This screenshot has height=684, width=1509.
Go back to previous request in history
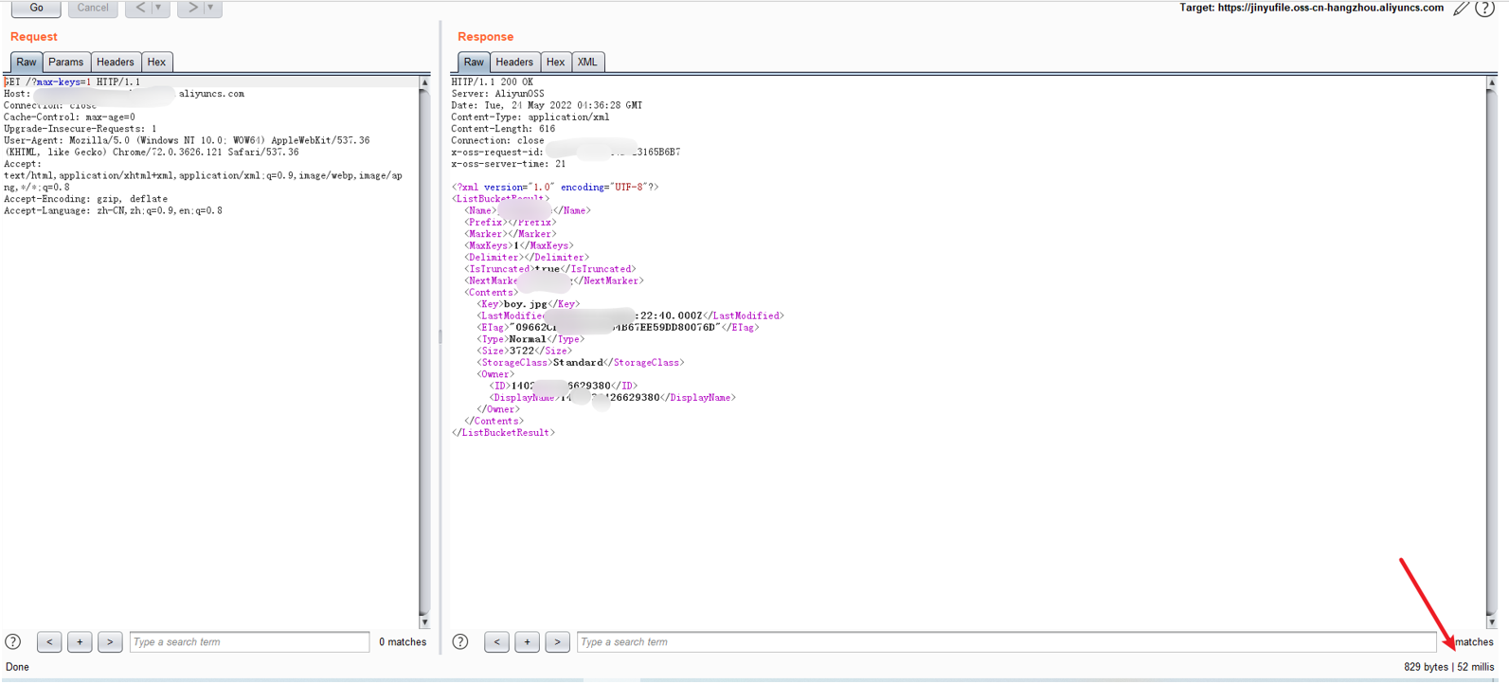(x=140, y=8)
